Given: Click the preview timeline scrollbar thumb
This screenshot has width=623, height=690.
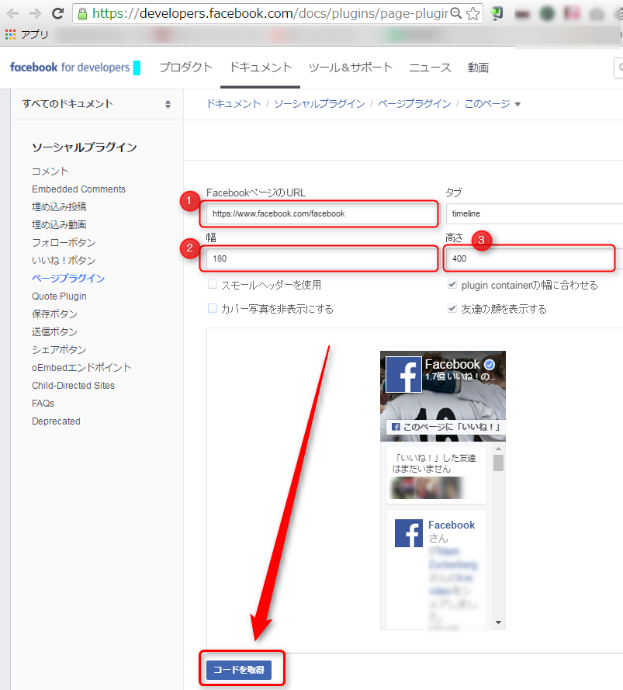Looking at the screenshot, I should pos(498,463).
